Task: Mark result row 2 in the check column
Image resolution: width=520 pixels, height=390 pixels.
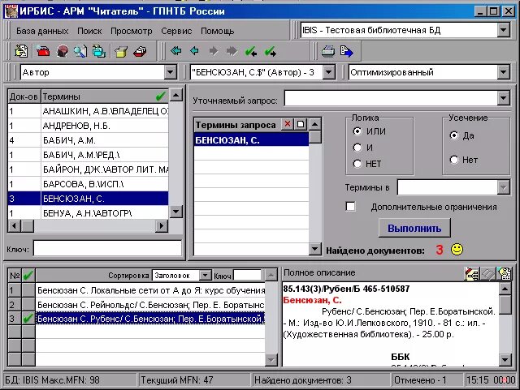Action: (28, 304)
